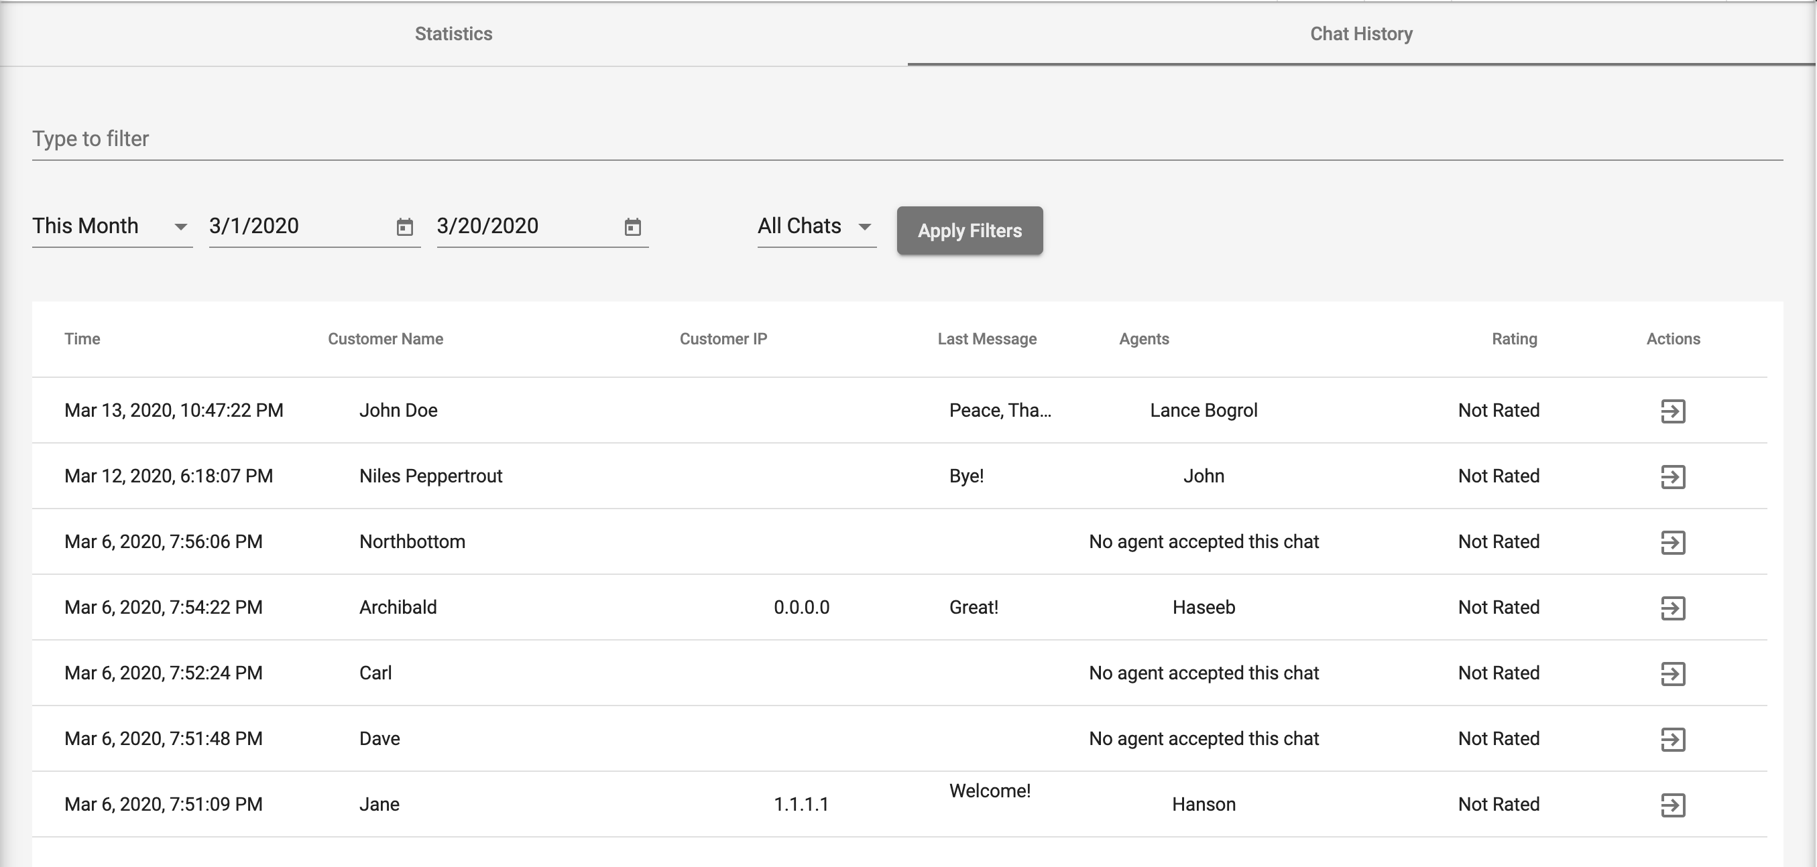Click 'No agent accepted this chat' in Dave row
Image resolution: width=1817 pixels, height=867 pixels.
1204,738
